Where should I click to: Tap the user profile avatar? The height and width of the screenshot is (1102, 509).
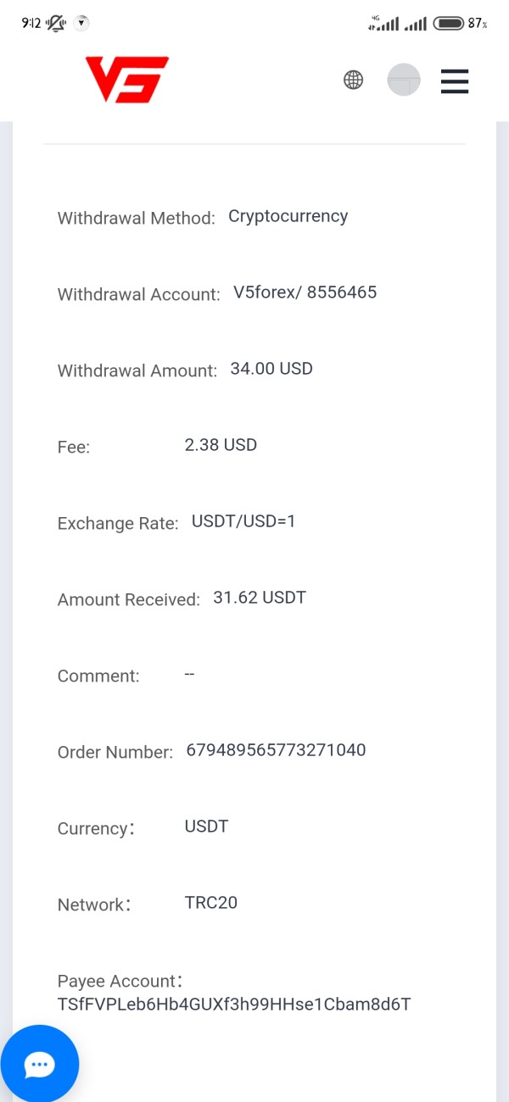click(x=404, y=80)
